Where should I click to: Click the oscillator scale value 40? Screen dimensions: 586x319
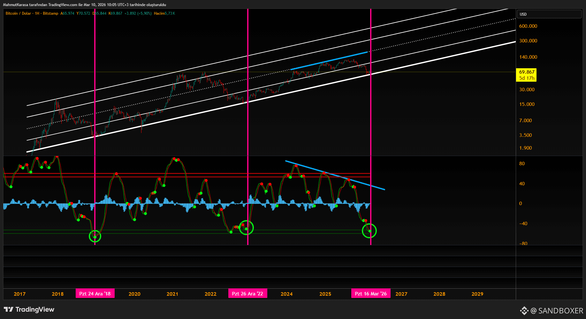click(522, 184)
